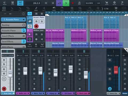Click the Paste icon
The image size is (128, 96).
[80, 9]
